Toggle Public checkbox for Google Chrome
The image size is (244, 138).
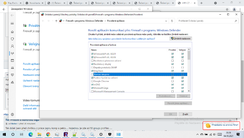coord(182,81)
